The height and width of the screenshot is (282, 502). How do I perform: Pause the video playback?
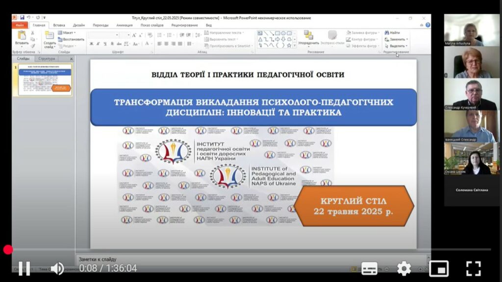tap(24, 268)
